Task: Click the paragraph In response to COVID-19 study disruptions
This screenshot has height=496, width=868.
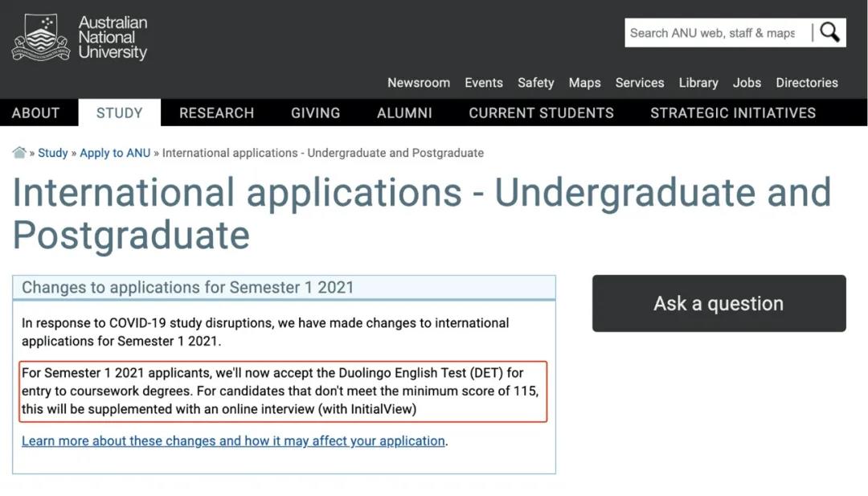Action: click(x=265, y=332)
